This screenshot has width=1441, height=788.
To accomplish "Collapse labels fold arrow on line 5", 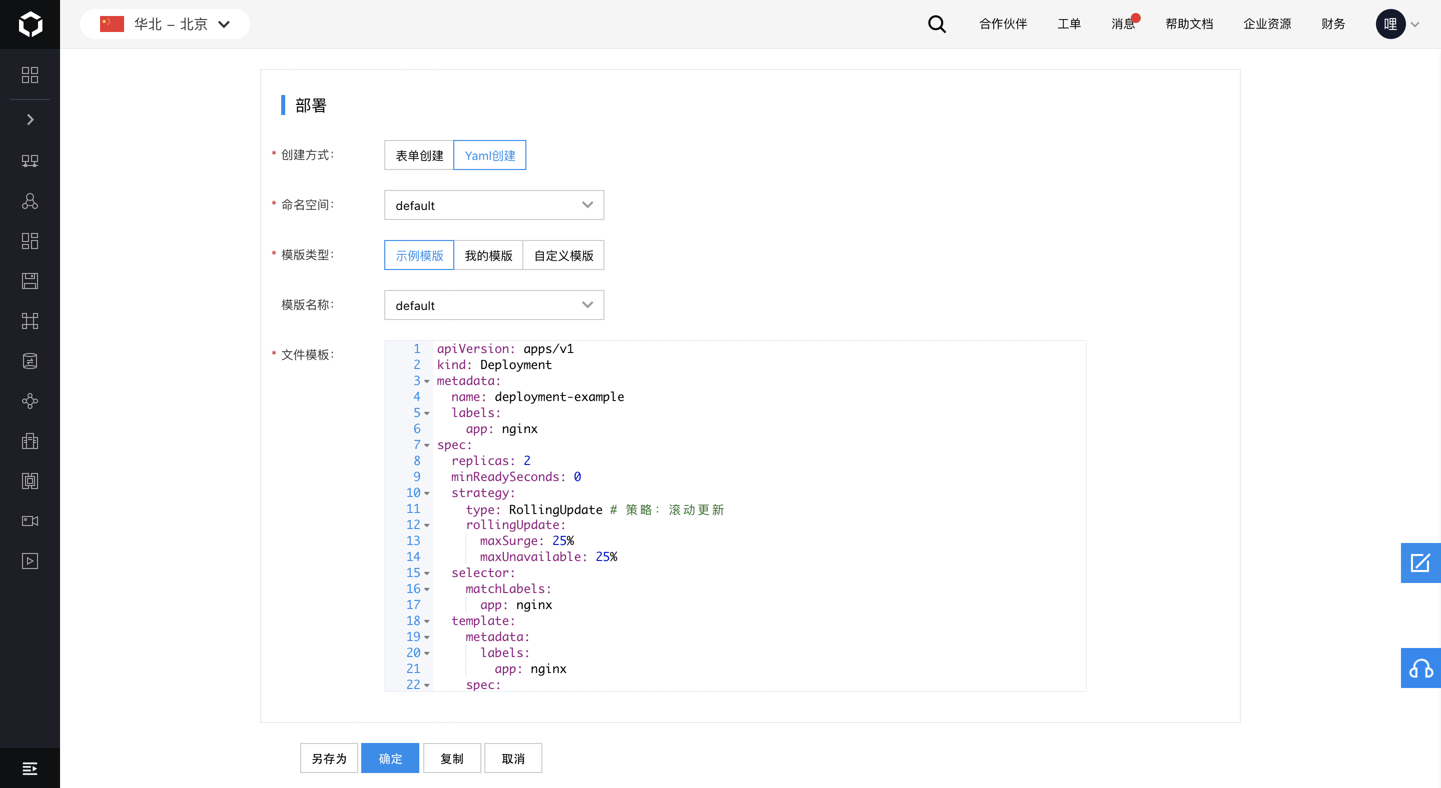I will 427,413.
